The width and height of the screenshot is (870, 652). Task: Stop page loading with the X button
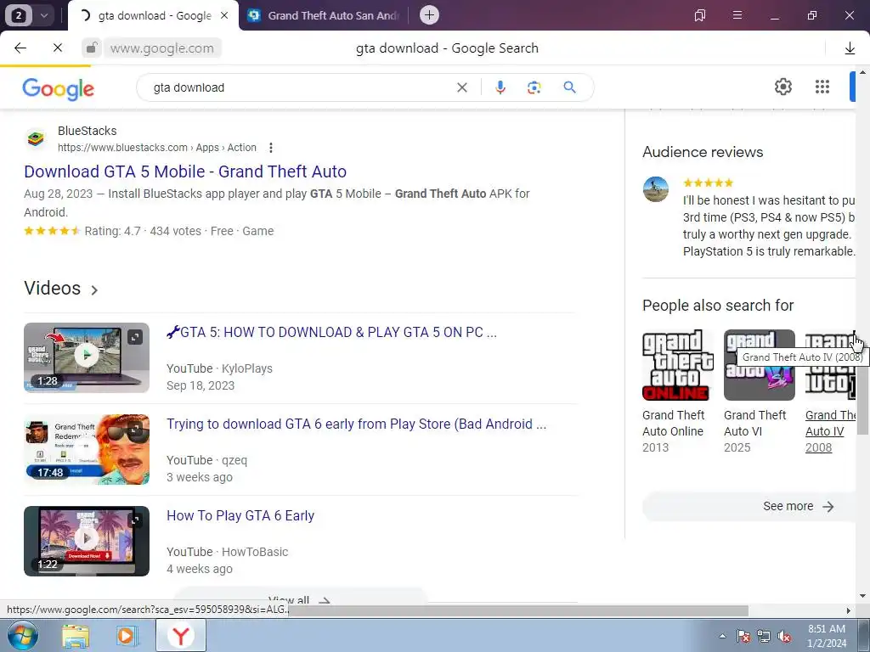[57, 48]
